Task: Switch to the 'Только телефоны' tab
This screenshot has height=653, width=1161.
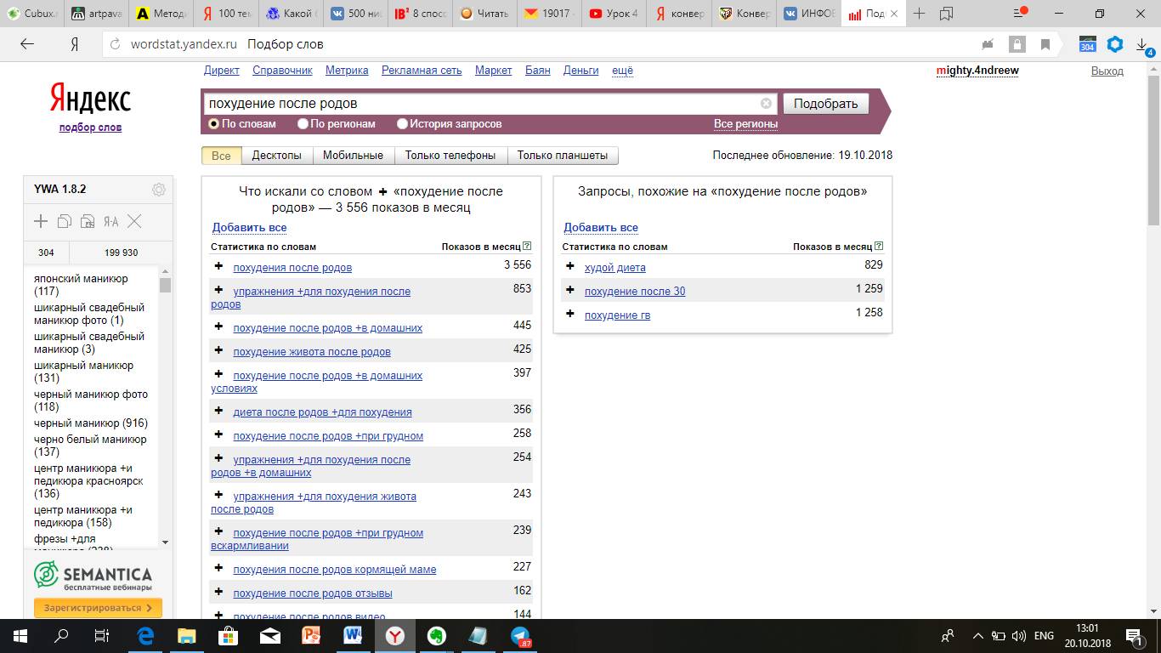Action: pos(450,156)
